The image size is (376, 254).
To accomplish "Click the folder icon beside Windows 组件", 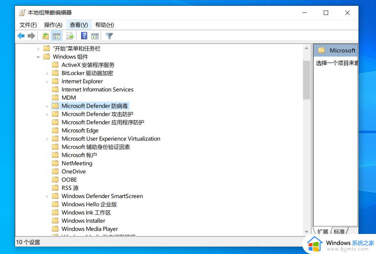I will [x=46, y=57].
